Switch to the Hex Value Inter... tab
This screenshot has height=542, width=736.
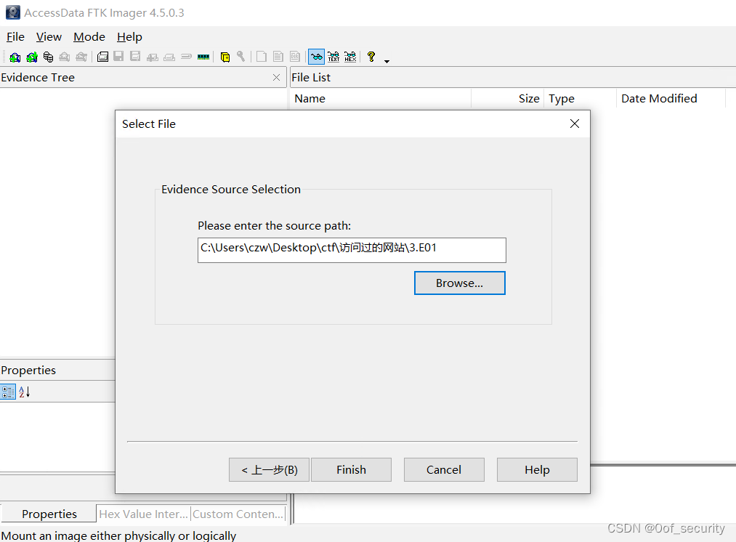coord(143,514)
